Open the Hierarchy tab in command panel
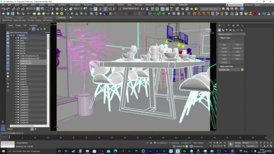 229,26
